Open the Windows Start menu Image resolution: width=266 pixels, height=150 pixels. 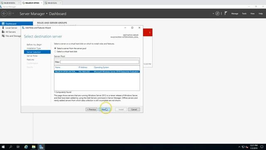3,147
